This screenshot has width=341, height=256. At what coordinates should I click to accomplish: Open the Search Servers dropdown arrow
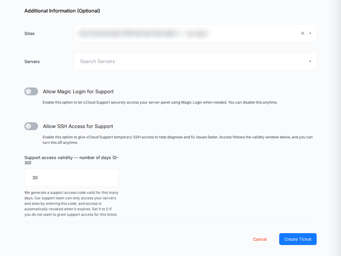coord(310,61)
